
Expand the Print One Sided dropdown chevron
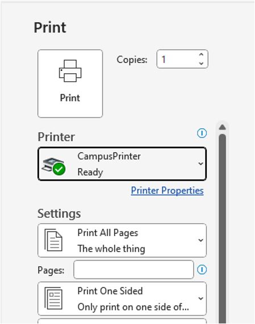[x=200, y=298]
